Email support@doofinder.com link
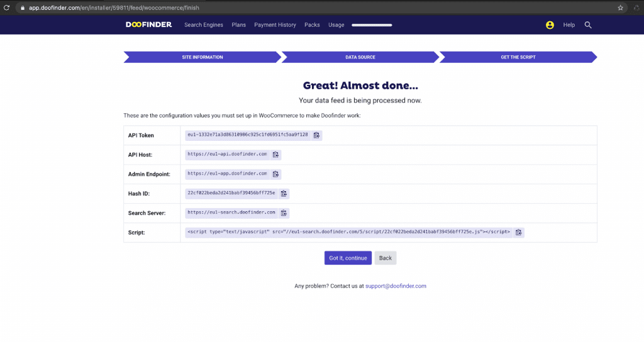 point(396,286)
